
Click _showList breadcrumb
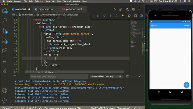[72, 15]
